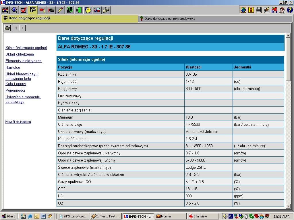Click the blue question mark help icon
294x220 pixels.
pos(290,10)
